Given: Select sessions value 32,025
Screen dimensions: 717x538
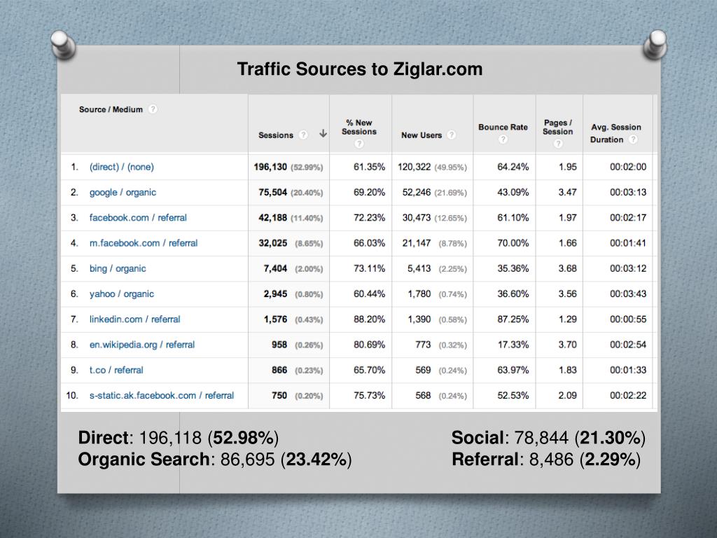Looking at the screenshot, I should point(273,243).
